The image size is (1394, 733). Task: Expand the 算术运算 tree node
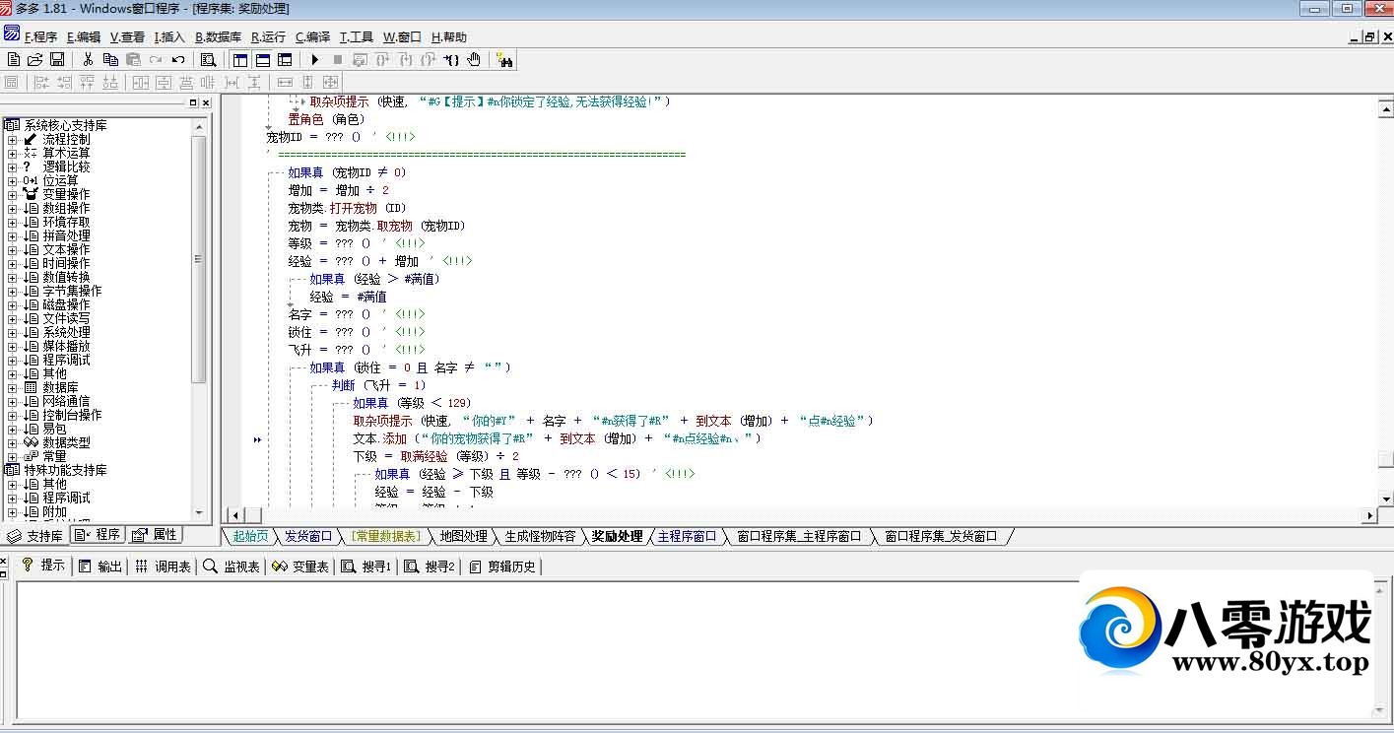[12, 154]
